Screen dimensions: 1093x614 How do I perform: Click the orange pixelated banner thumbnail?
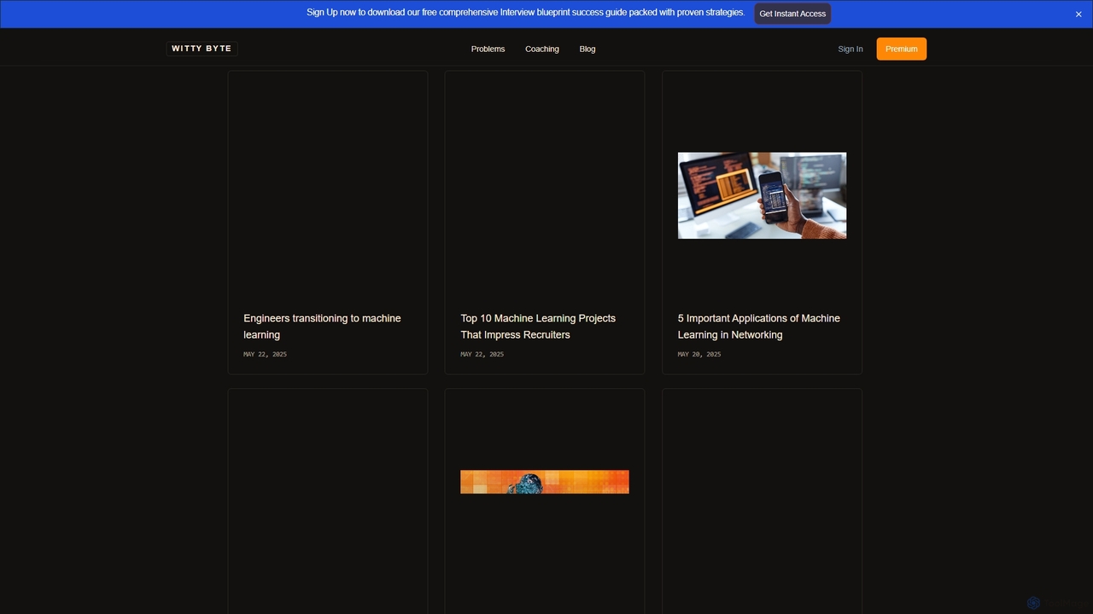click(545, 482)
